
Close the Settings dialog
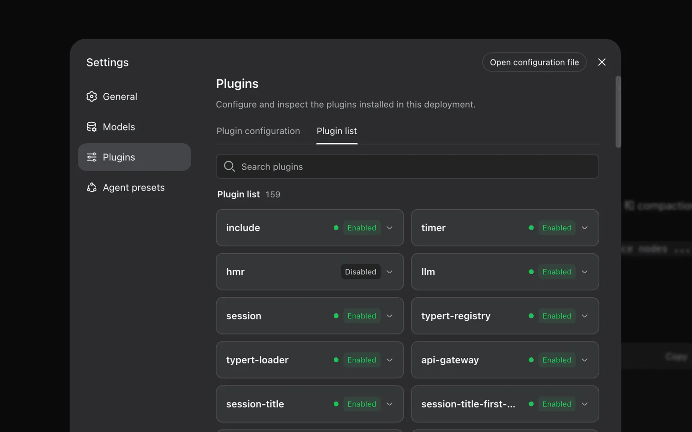[602, 62]
